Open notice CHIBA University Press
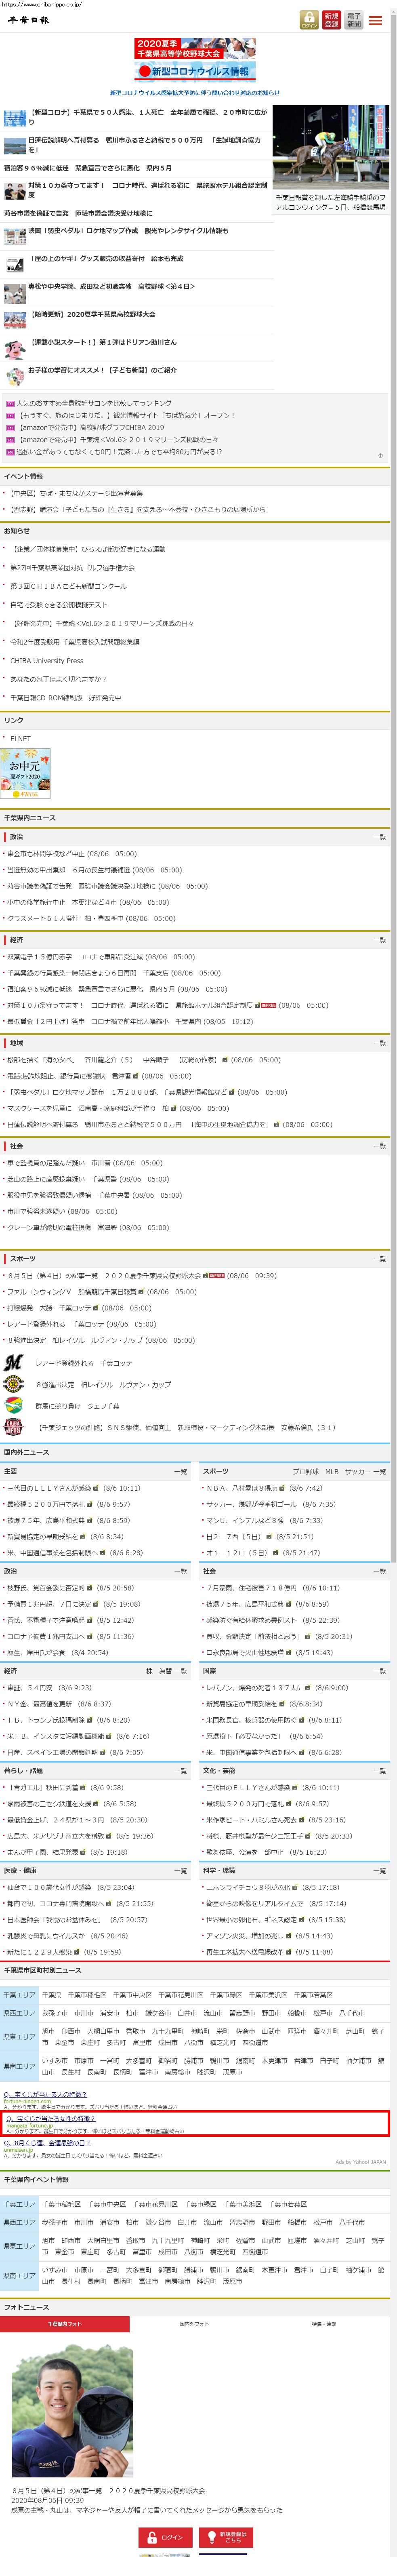The image size is (397, 2557). 47,660
